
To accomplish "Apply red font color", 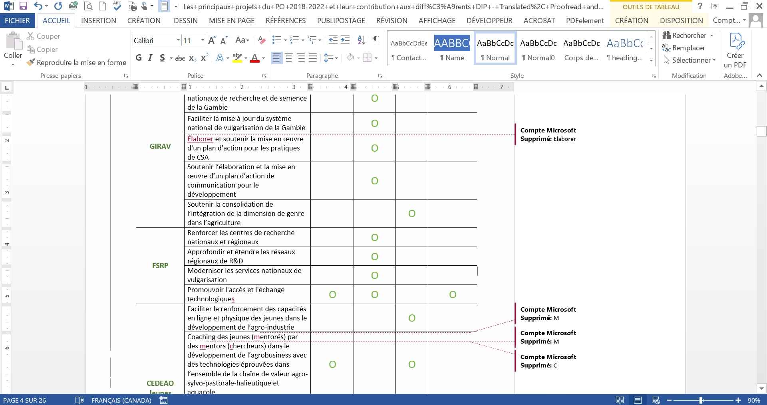I will coord(255,58).
